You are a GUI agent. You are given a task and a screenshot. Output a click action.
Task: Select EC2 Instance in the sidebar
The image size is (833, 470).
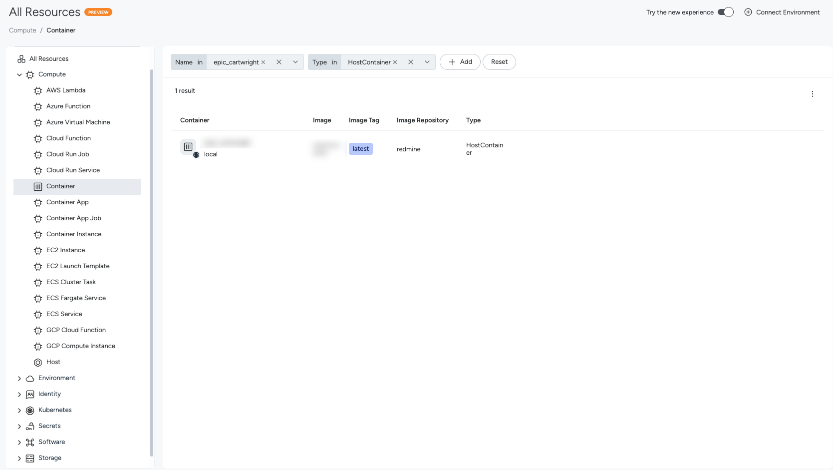(x=65, y=250)
